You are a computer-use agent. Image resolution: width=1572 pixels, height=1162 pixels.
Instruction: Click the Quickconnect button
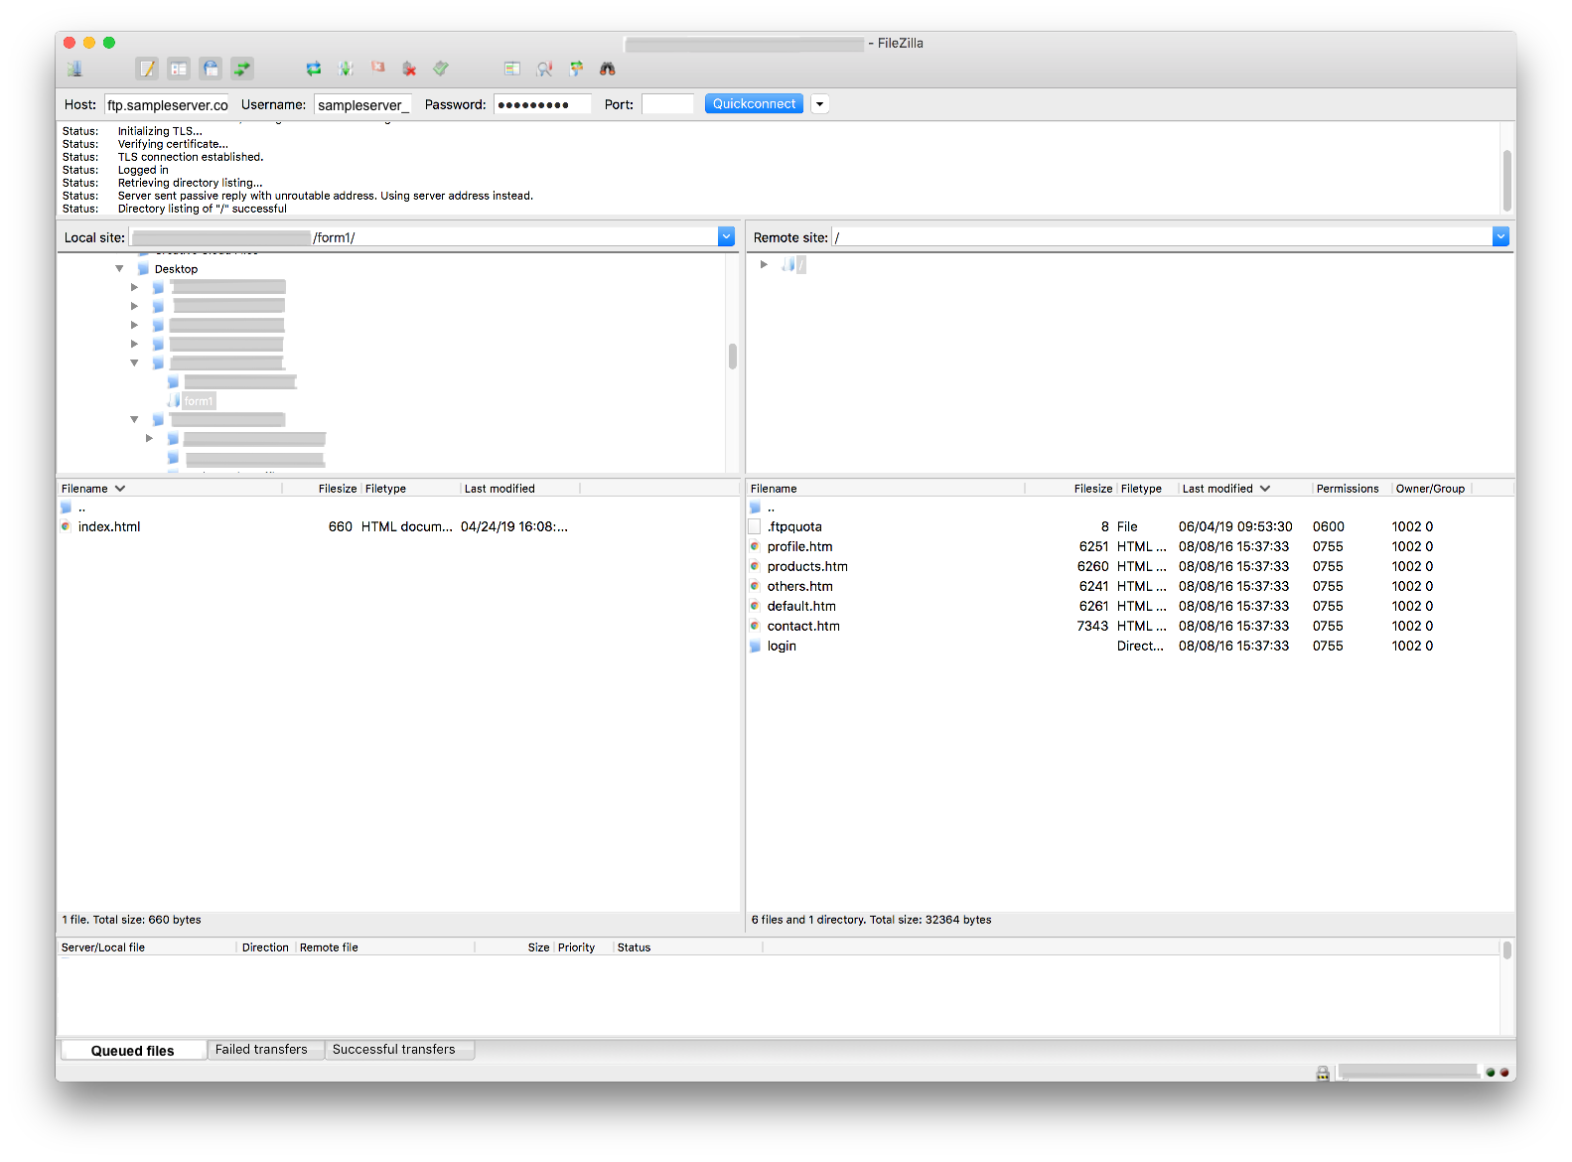(x=754, y=104)
